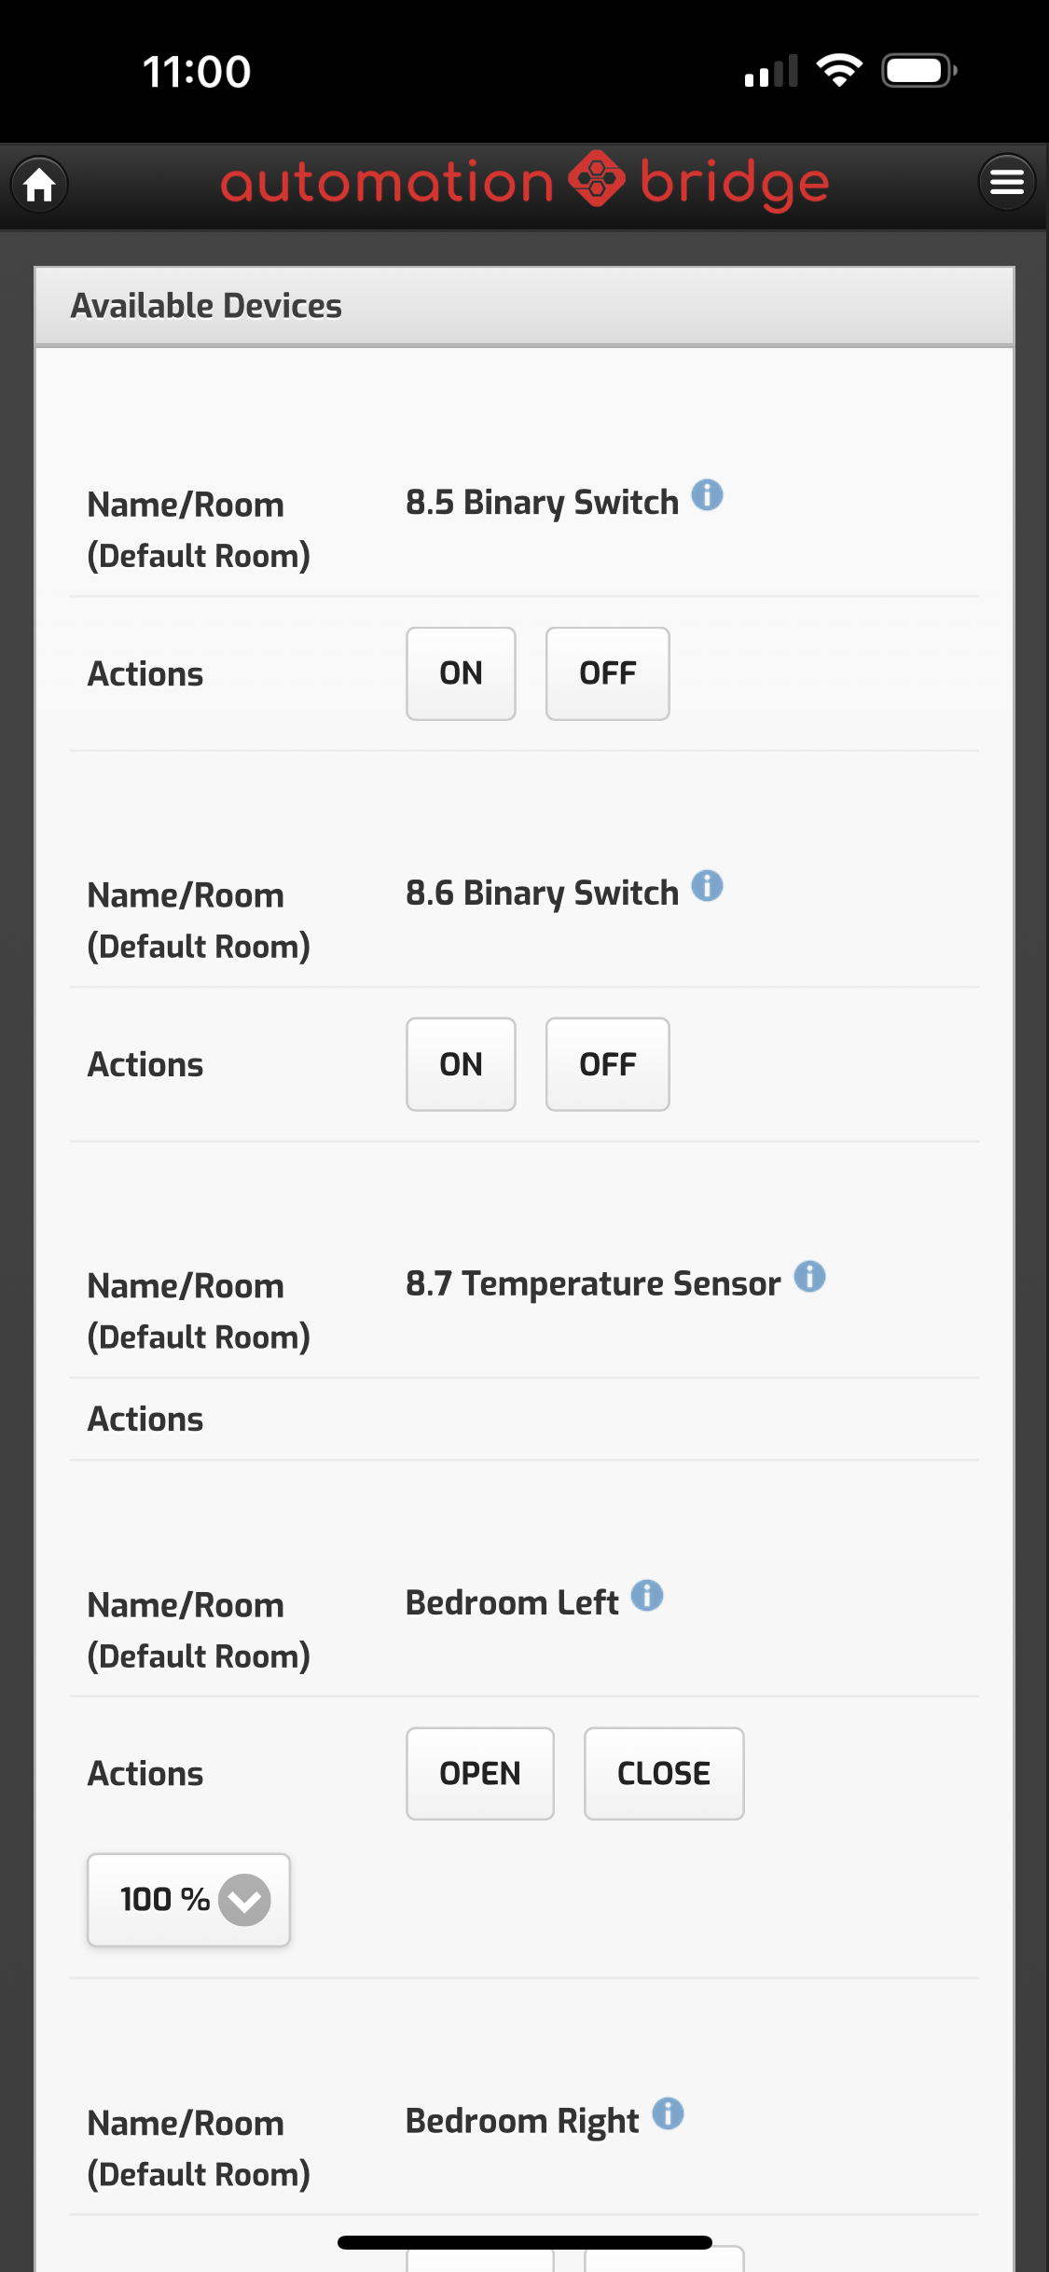Show info for Bedroom Right
The width and height of the screenshot is (1049, 2272).
668,2114
